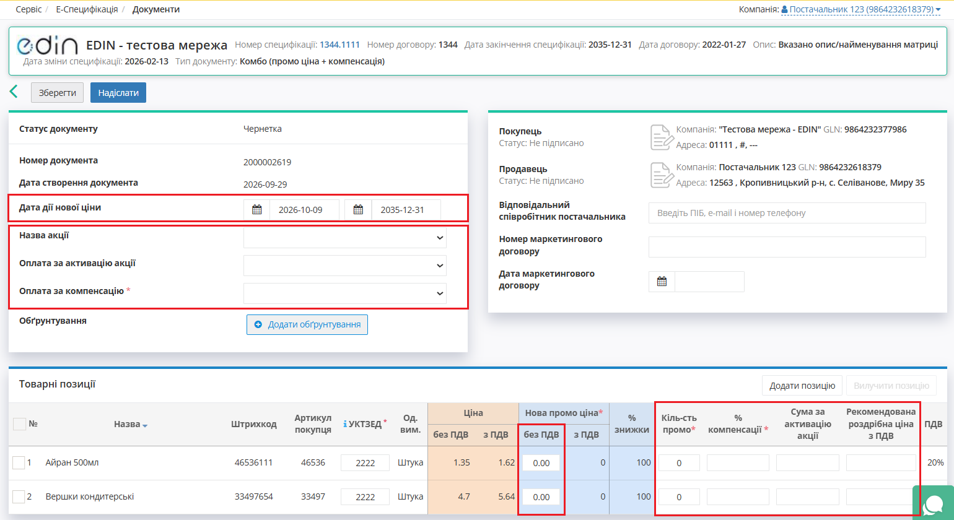The width and height of the screenshot is (954, 520).
Task: Open the end date calendar icon
Action: pyautogui.click(x=358, y=210)
